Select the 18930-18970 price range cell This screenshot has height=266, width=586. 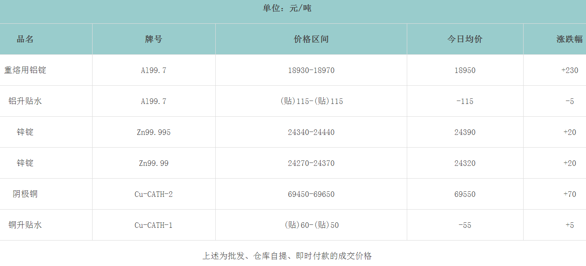311,70
